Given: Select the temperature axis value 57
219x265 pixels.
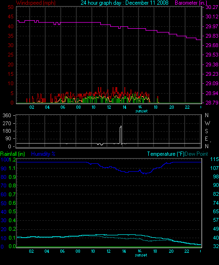Looking at the screenshot, I should [x=216, y=220].
